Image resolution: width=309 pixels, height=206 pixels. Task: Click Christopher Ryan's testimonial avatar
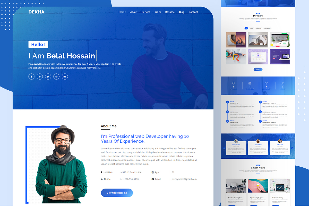[236, 141]
